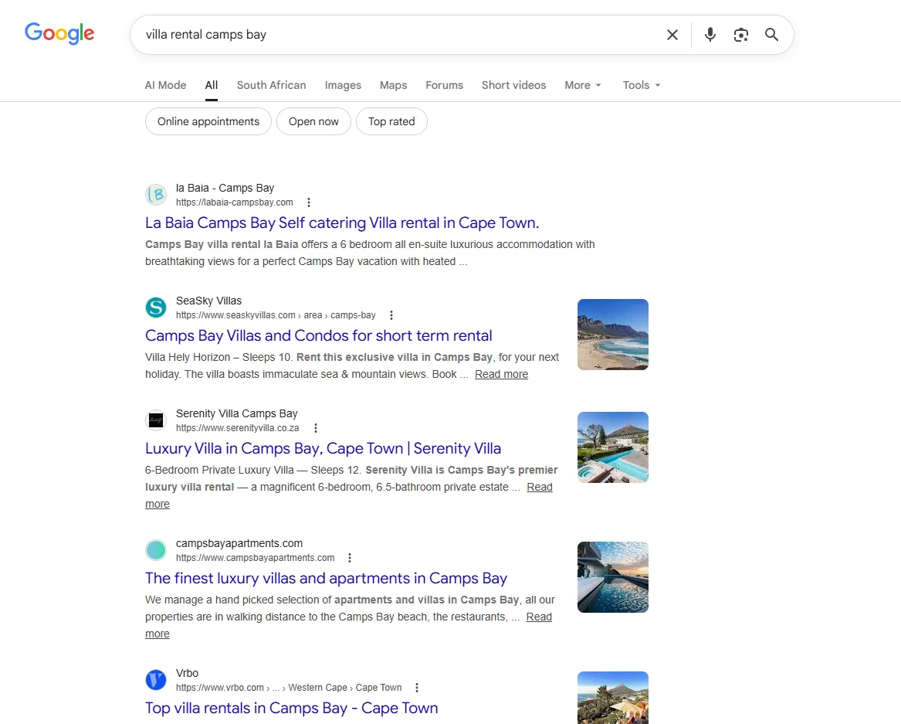Image resolution: width=901 pixels, height=724 pixels.
Task: Click the 'la Baia - Camps Bay' site name
Action: coord(225,188)
